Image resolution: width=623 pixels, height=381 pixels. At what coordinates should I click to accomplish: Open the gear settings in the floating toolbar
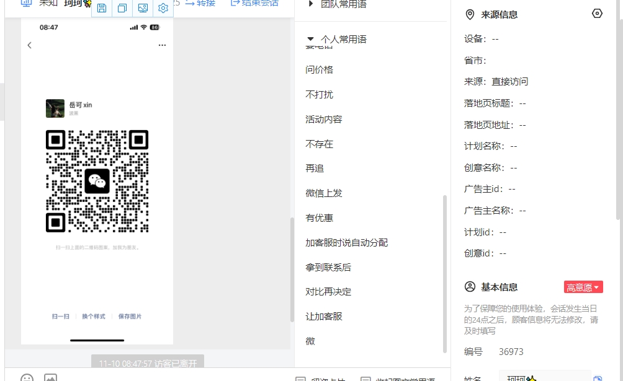pyautogui.click(x=163, y=8)
